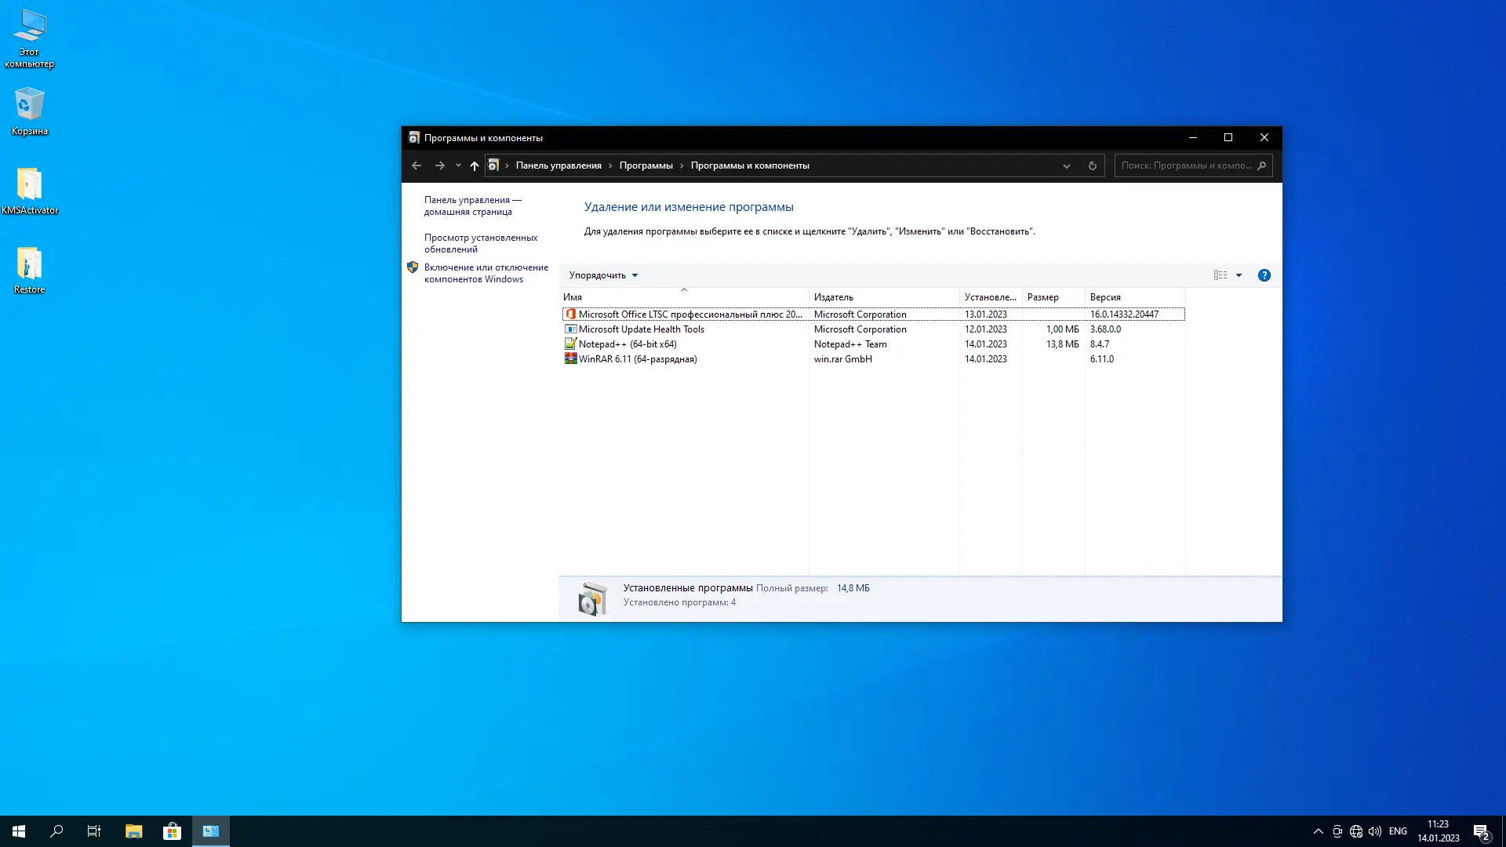This screenshot has width=1506, height=847.
Task: Click the change view layout icon
Action: coord(1220,275)
